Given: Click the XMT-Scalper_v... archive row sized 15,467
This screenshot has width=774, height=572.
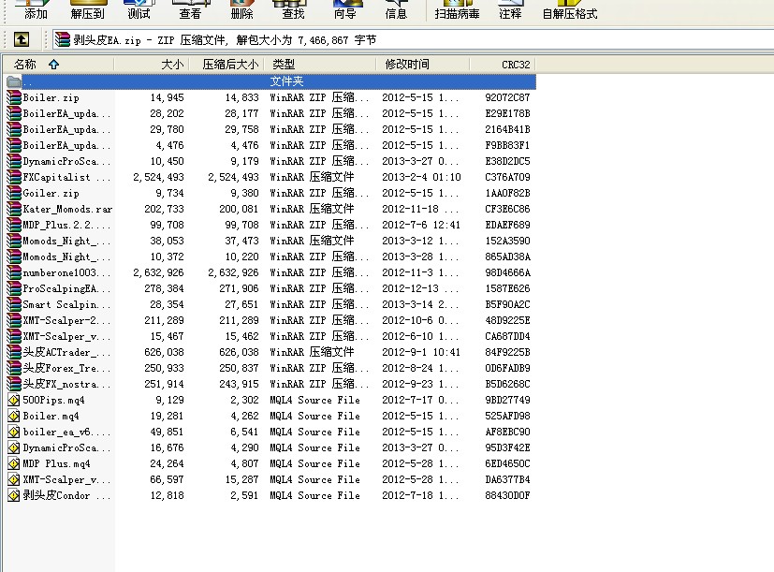Looking at the screenshot, I should coord(270,336).
